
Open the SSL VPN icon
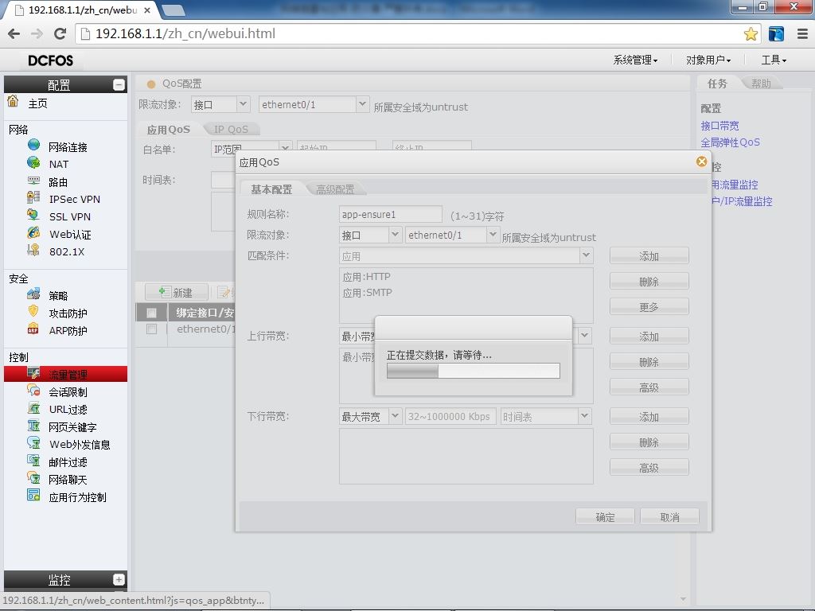pyautogui.click(x=33, y=215)
